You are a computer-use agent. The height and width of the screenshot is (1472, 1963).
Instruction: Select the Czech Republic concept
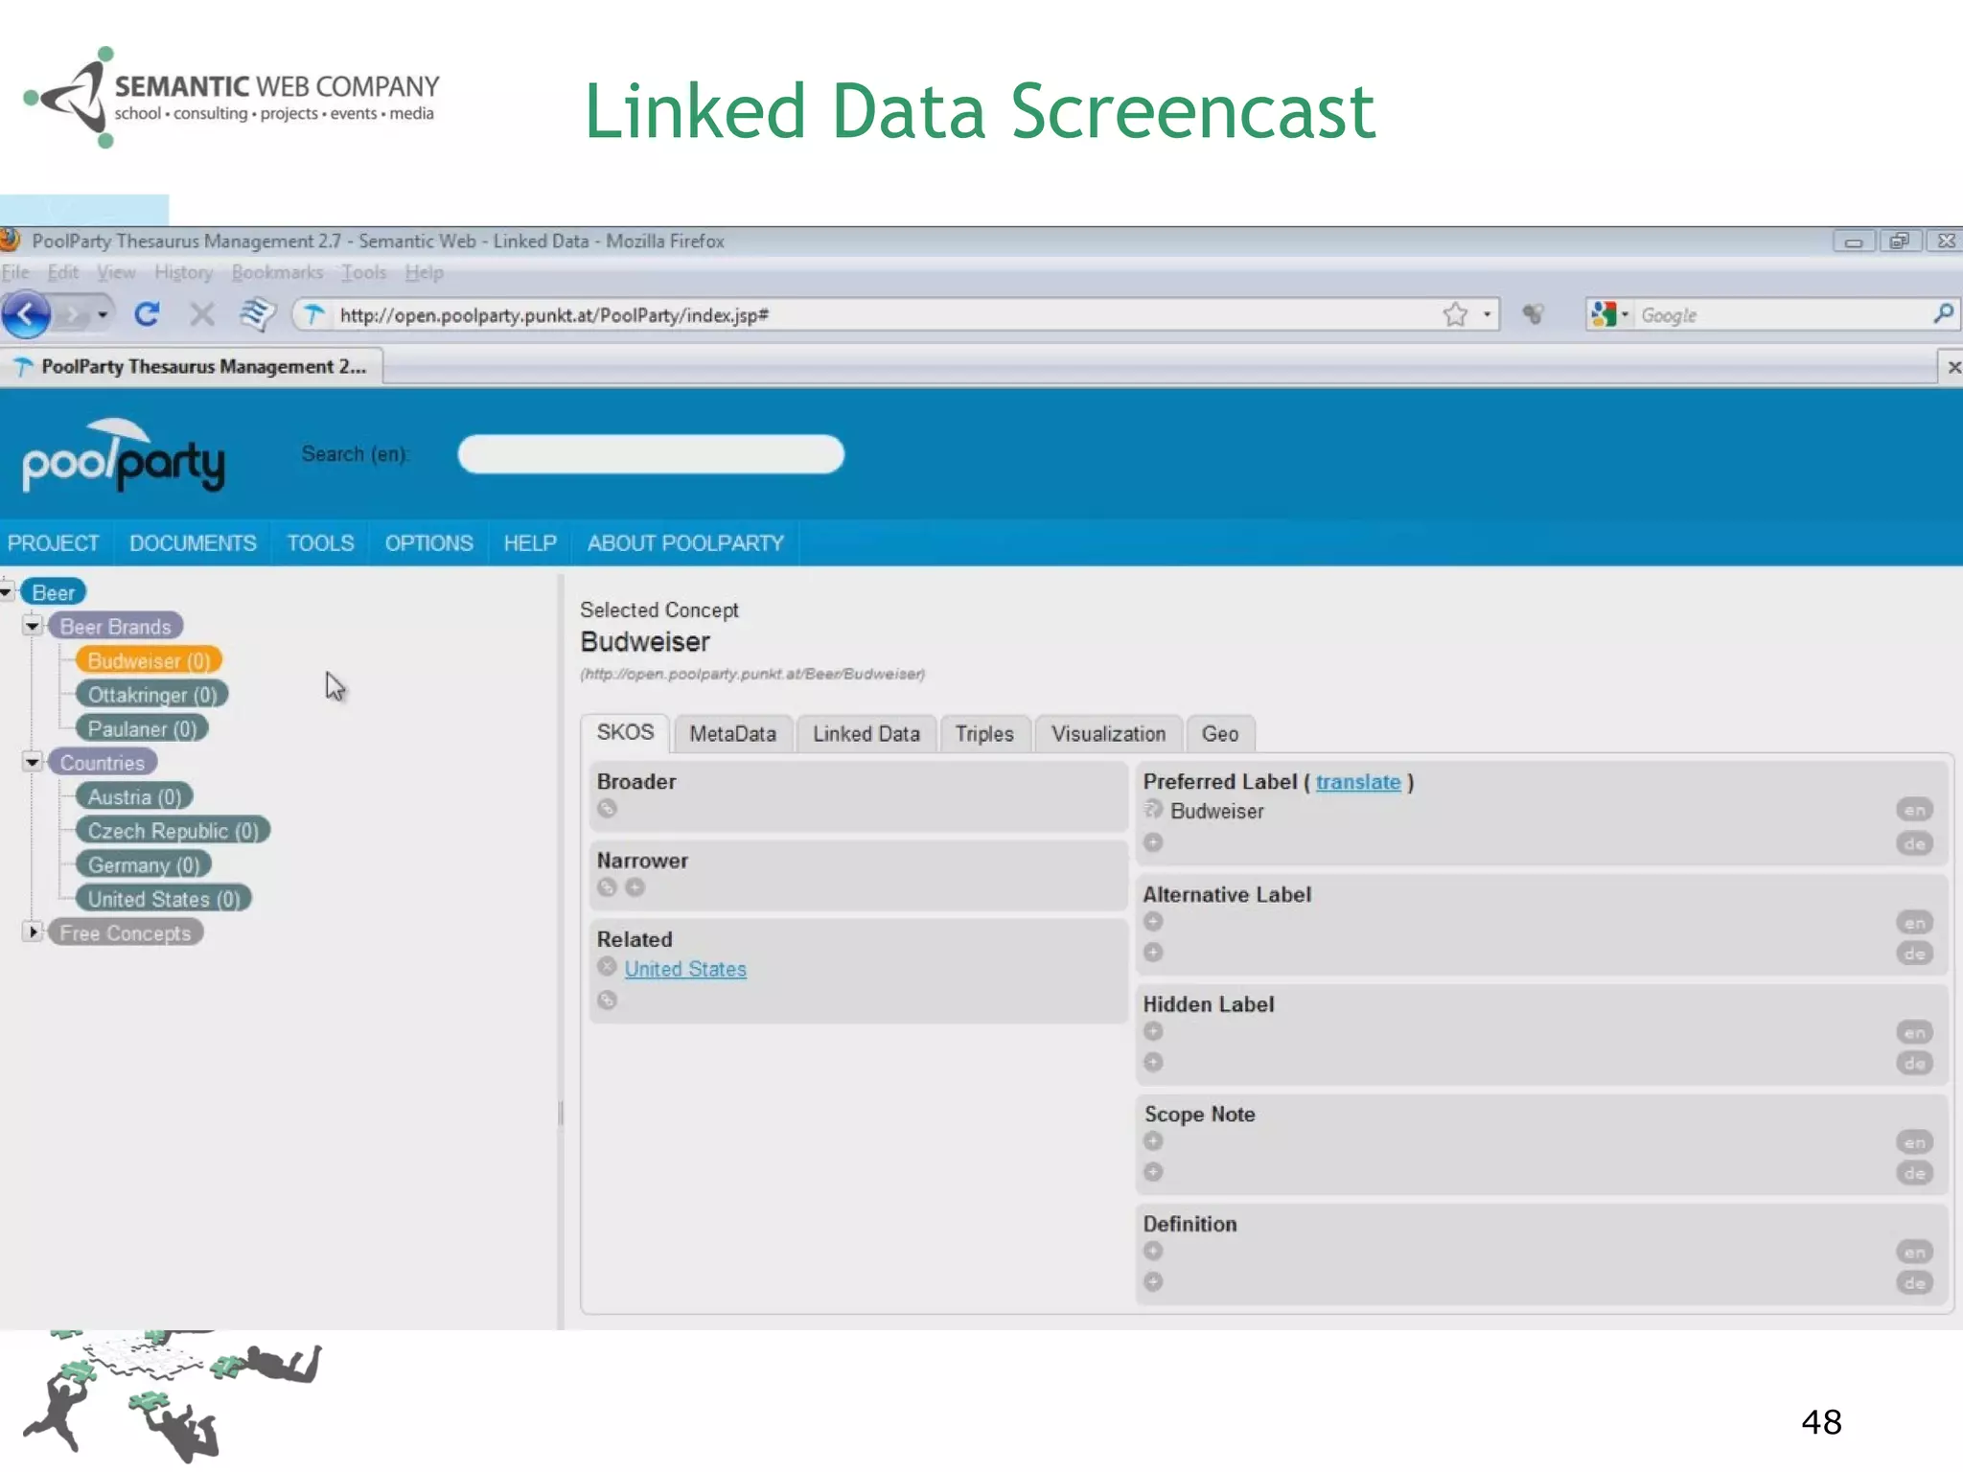(x=173, y=830)
